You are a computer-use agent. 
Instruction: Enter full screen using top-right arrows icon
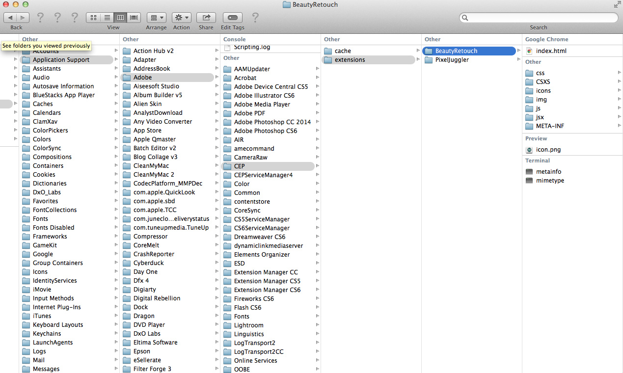pos(617,4)
